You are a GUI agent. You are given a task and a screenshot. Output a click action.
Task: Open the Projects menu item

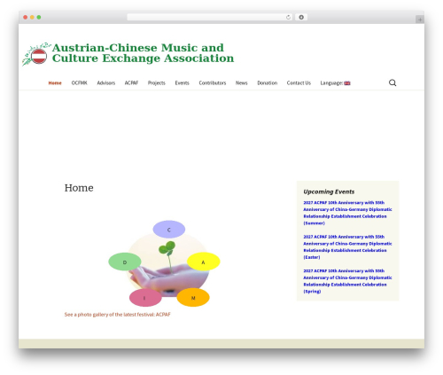[x=157, y=83]
